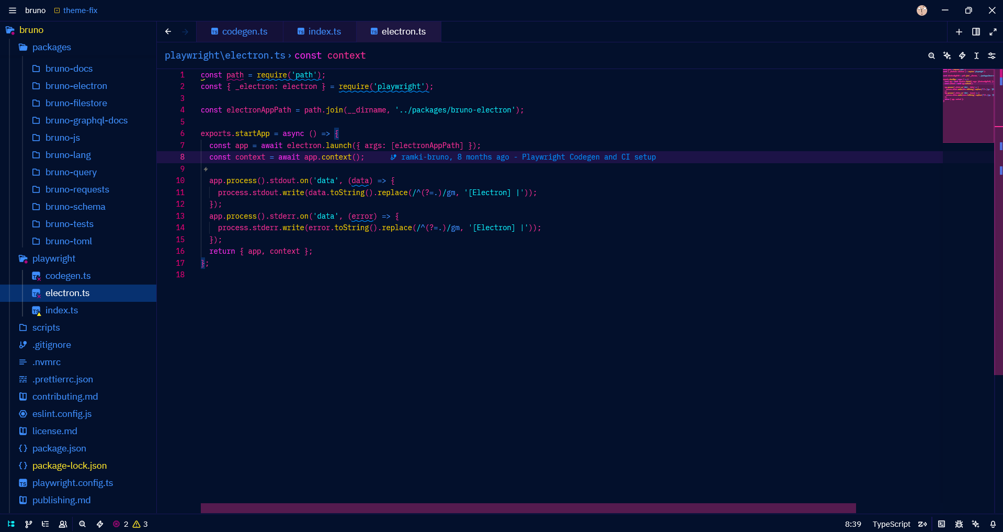Navigate back with the left arrow
The width and height of the screenshot is (1003, 532).
click(168, 31)
